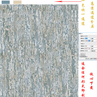The image size is (97, 97).
Task: Click the resolution field showing 304.8
Action: (x=88, y=51)
